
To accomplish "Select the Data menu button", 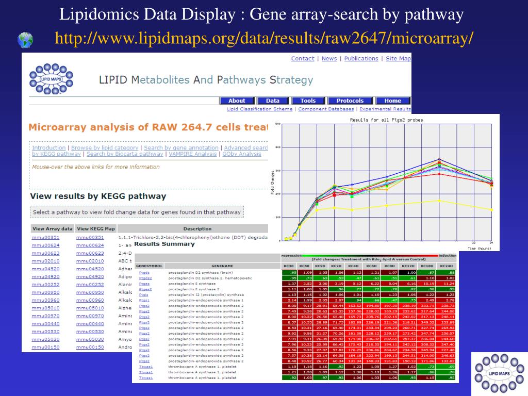I will pos(273,101).
